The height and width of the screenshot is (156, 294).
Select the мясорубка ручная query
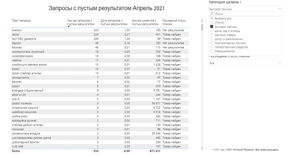[x=24, y=120]
